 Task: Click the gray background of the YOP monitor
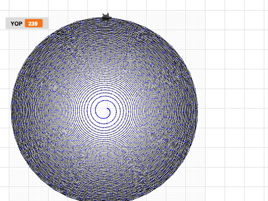pos(46,23)
